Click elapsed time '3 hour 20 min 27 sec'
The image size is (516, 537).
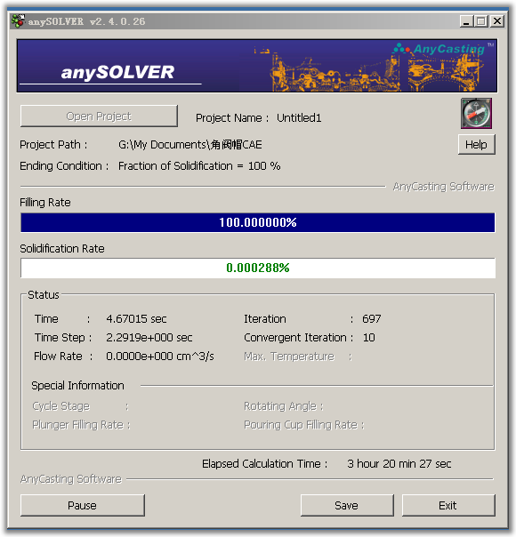(x=399, y=464)
